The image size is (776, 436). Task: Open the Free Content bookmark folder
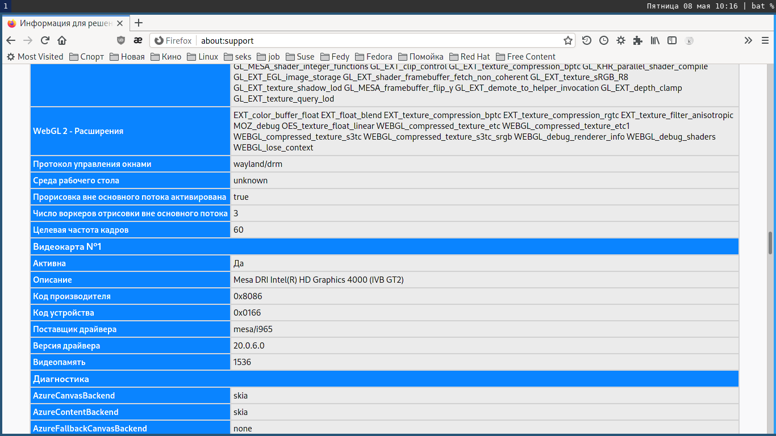[x=526, y=57]
